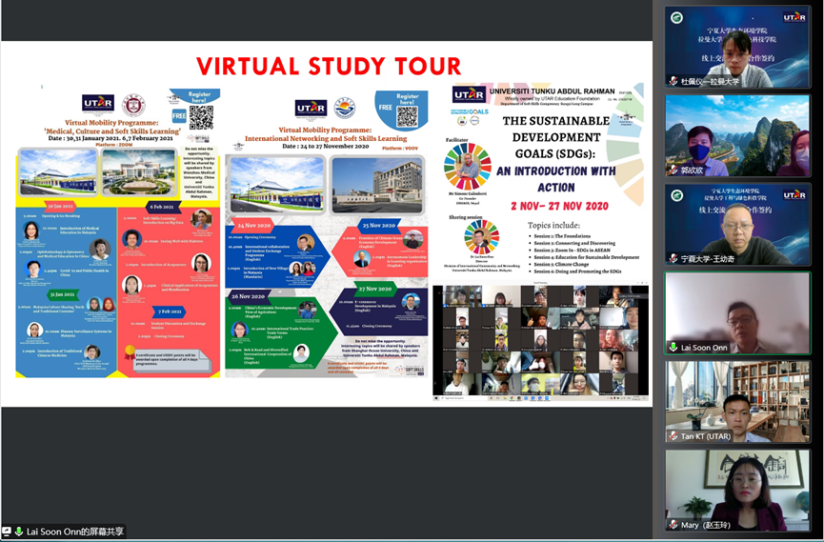824x542 pixels.
Task: Click the Virtual Study Tour slide title
Action: (328, 66)
